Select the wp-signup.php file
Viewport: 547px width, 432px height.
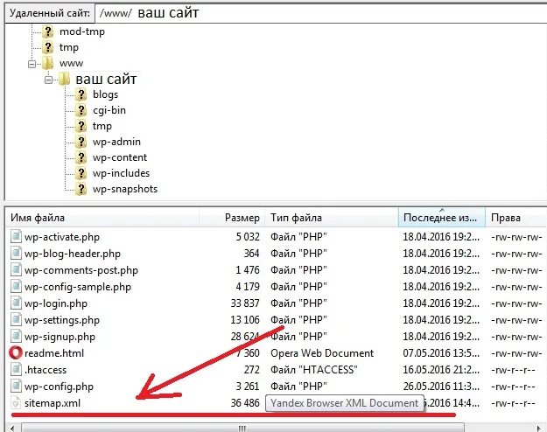point(60,337)
